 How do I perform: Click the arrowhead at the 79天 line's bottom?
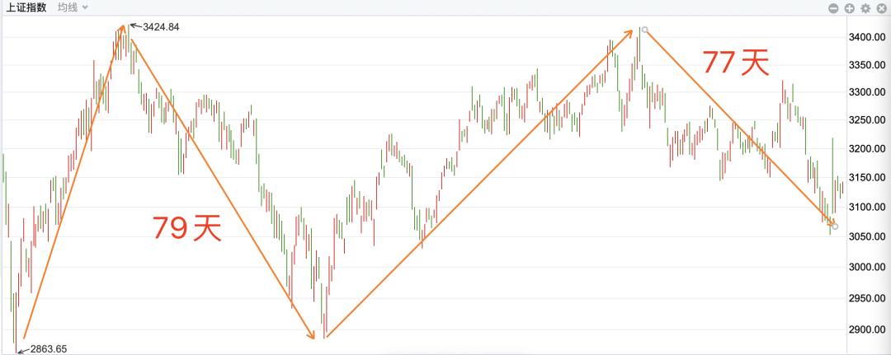pyautogui.click(x=312, y=335)
